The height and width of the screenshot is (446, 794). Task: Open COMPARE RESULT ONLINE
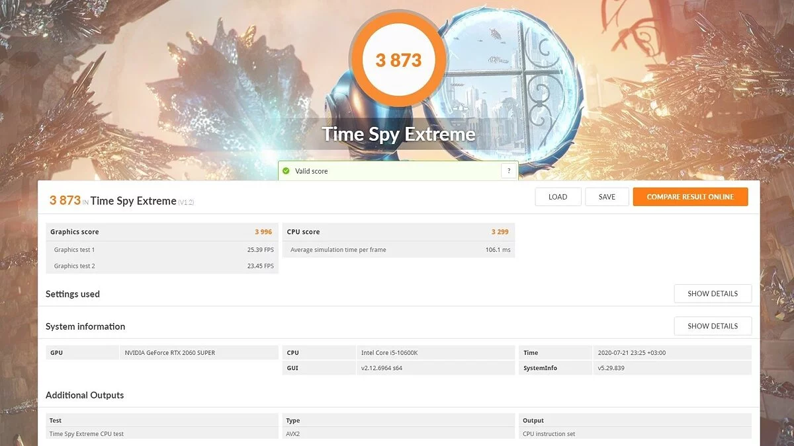pyautogui.click(x=690, y=197)
